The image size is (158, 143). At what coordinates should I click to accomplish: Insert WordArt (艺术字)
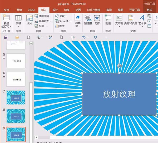142,20
